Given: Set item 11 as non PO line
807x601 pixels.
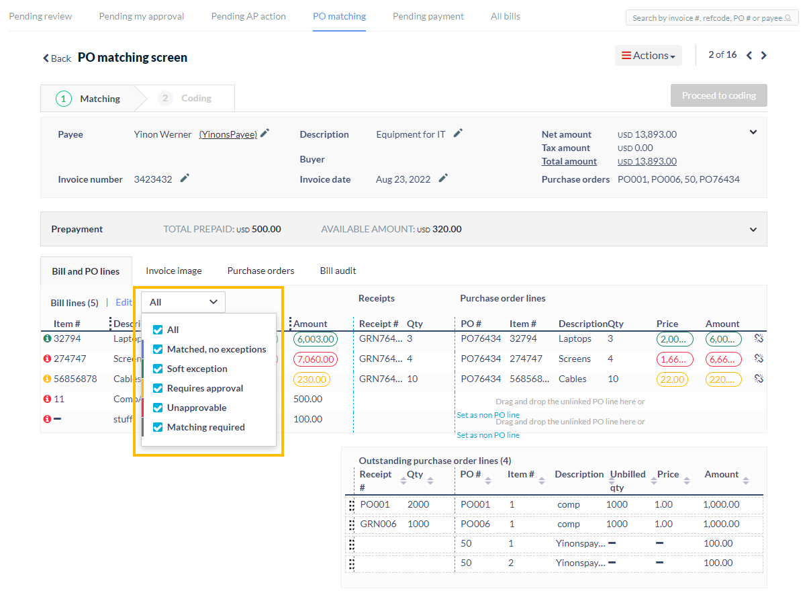Looking at the screenshot, I should [x=488, y=415].
